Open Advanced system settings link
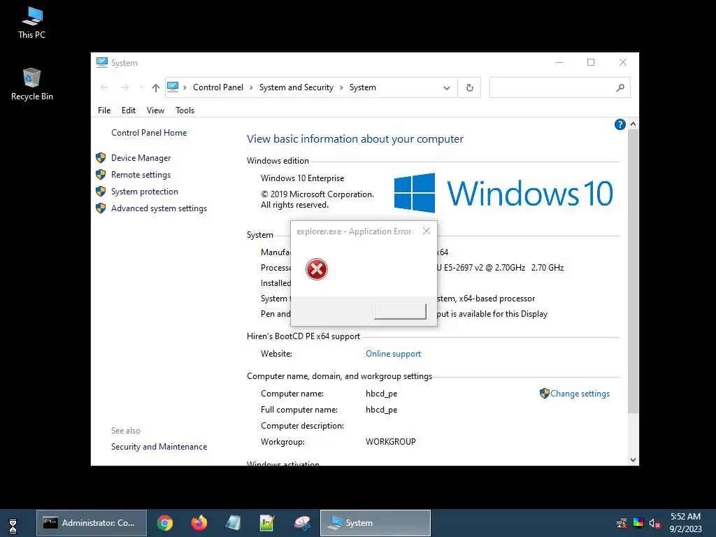The image size is (716, 537). pos(159,208)
